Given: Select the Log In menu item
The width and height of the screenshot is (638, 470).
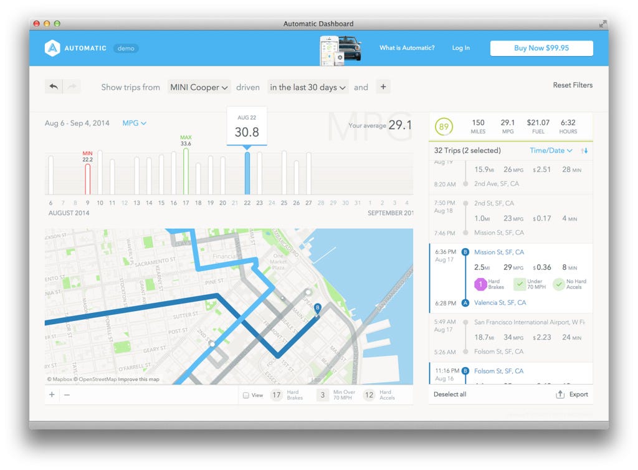Looking at the screenshot, I should click(460, 48).
